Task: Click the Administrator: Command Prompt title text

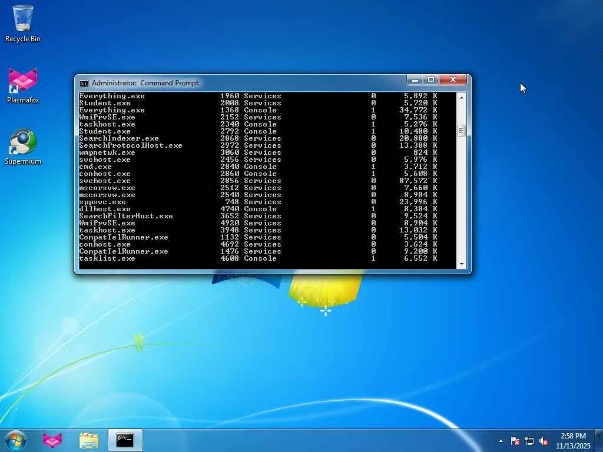Action: pyautogui.click(x=145, y=83)
